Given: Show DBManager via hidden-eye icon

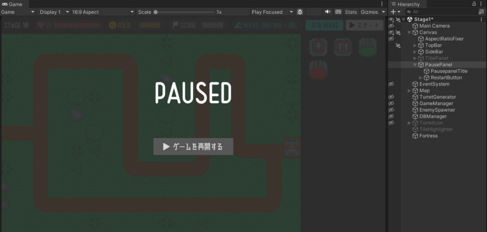Looking at the screenshot, I should [x=391, y=116].
